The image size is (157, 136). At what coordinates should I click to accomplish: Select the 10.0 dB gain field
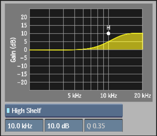[64, 126]
